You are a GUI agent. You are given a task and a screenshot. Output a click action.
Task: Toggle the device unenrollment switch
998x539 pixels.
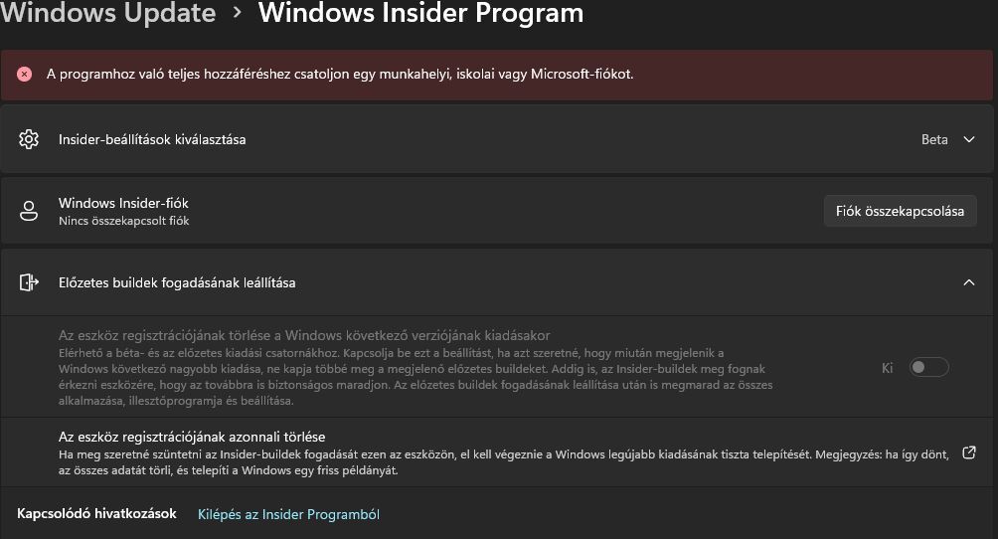(929, 368)
